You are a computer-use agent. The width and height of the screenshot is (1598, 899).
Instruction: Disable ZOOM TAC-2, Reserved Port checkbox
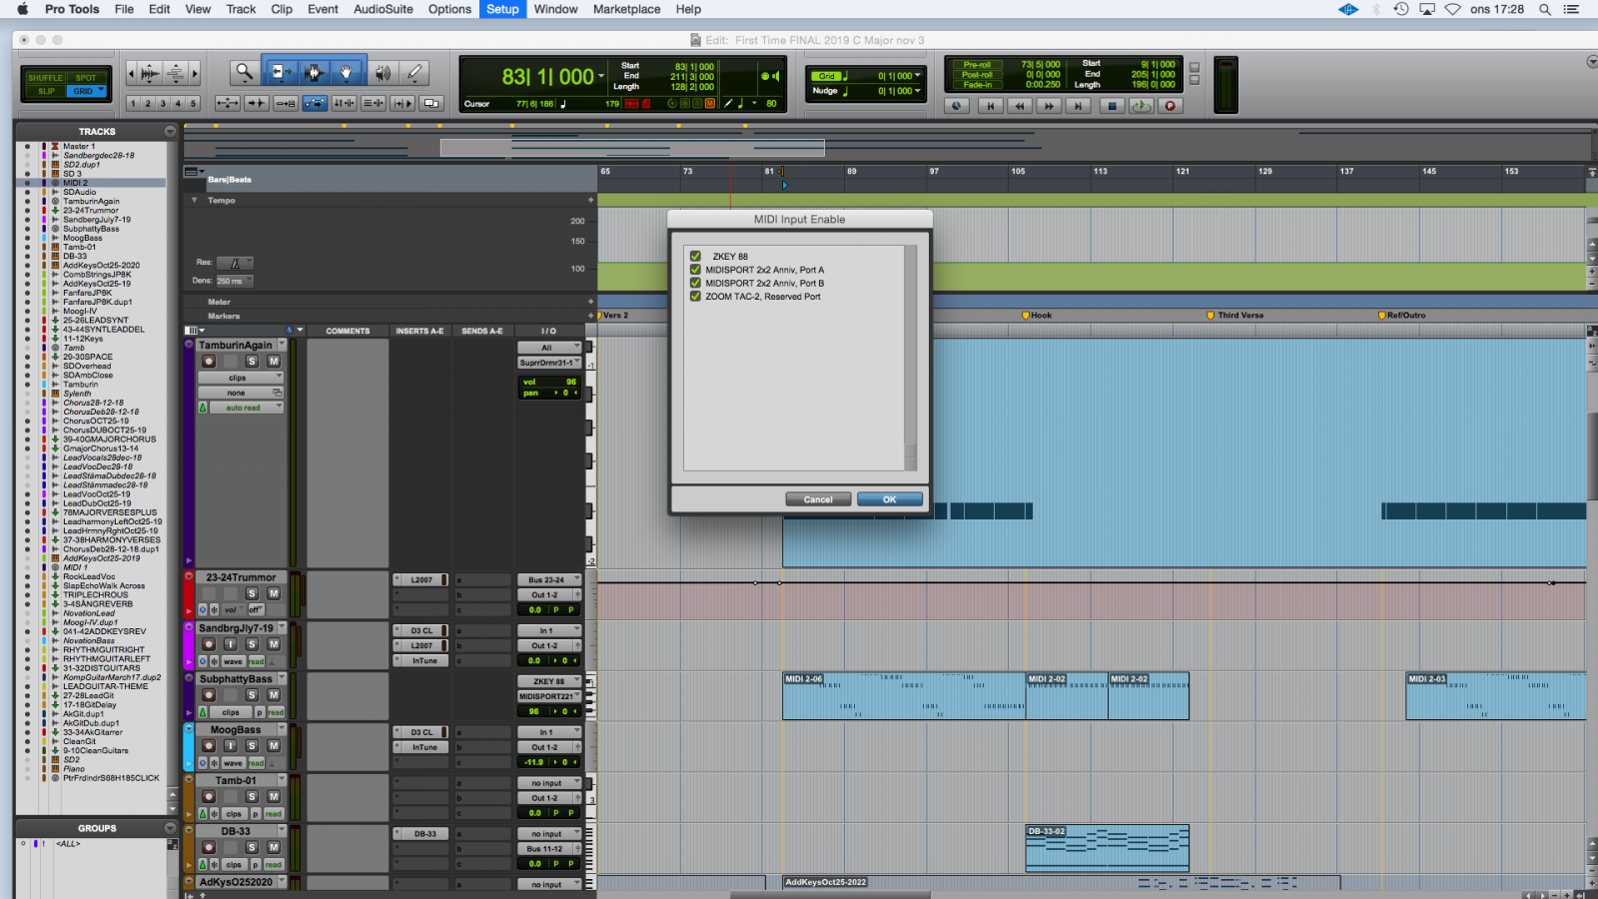point(695,297)
